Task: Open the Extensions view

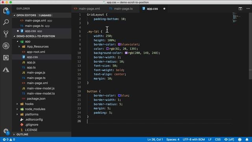Action: pyautogui.click(x=6, y=58)
